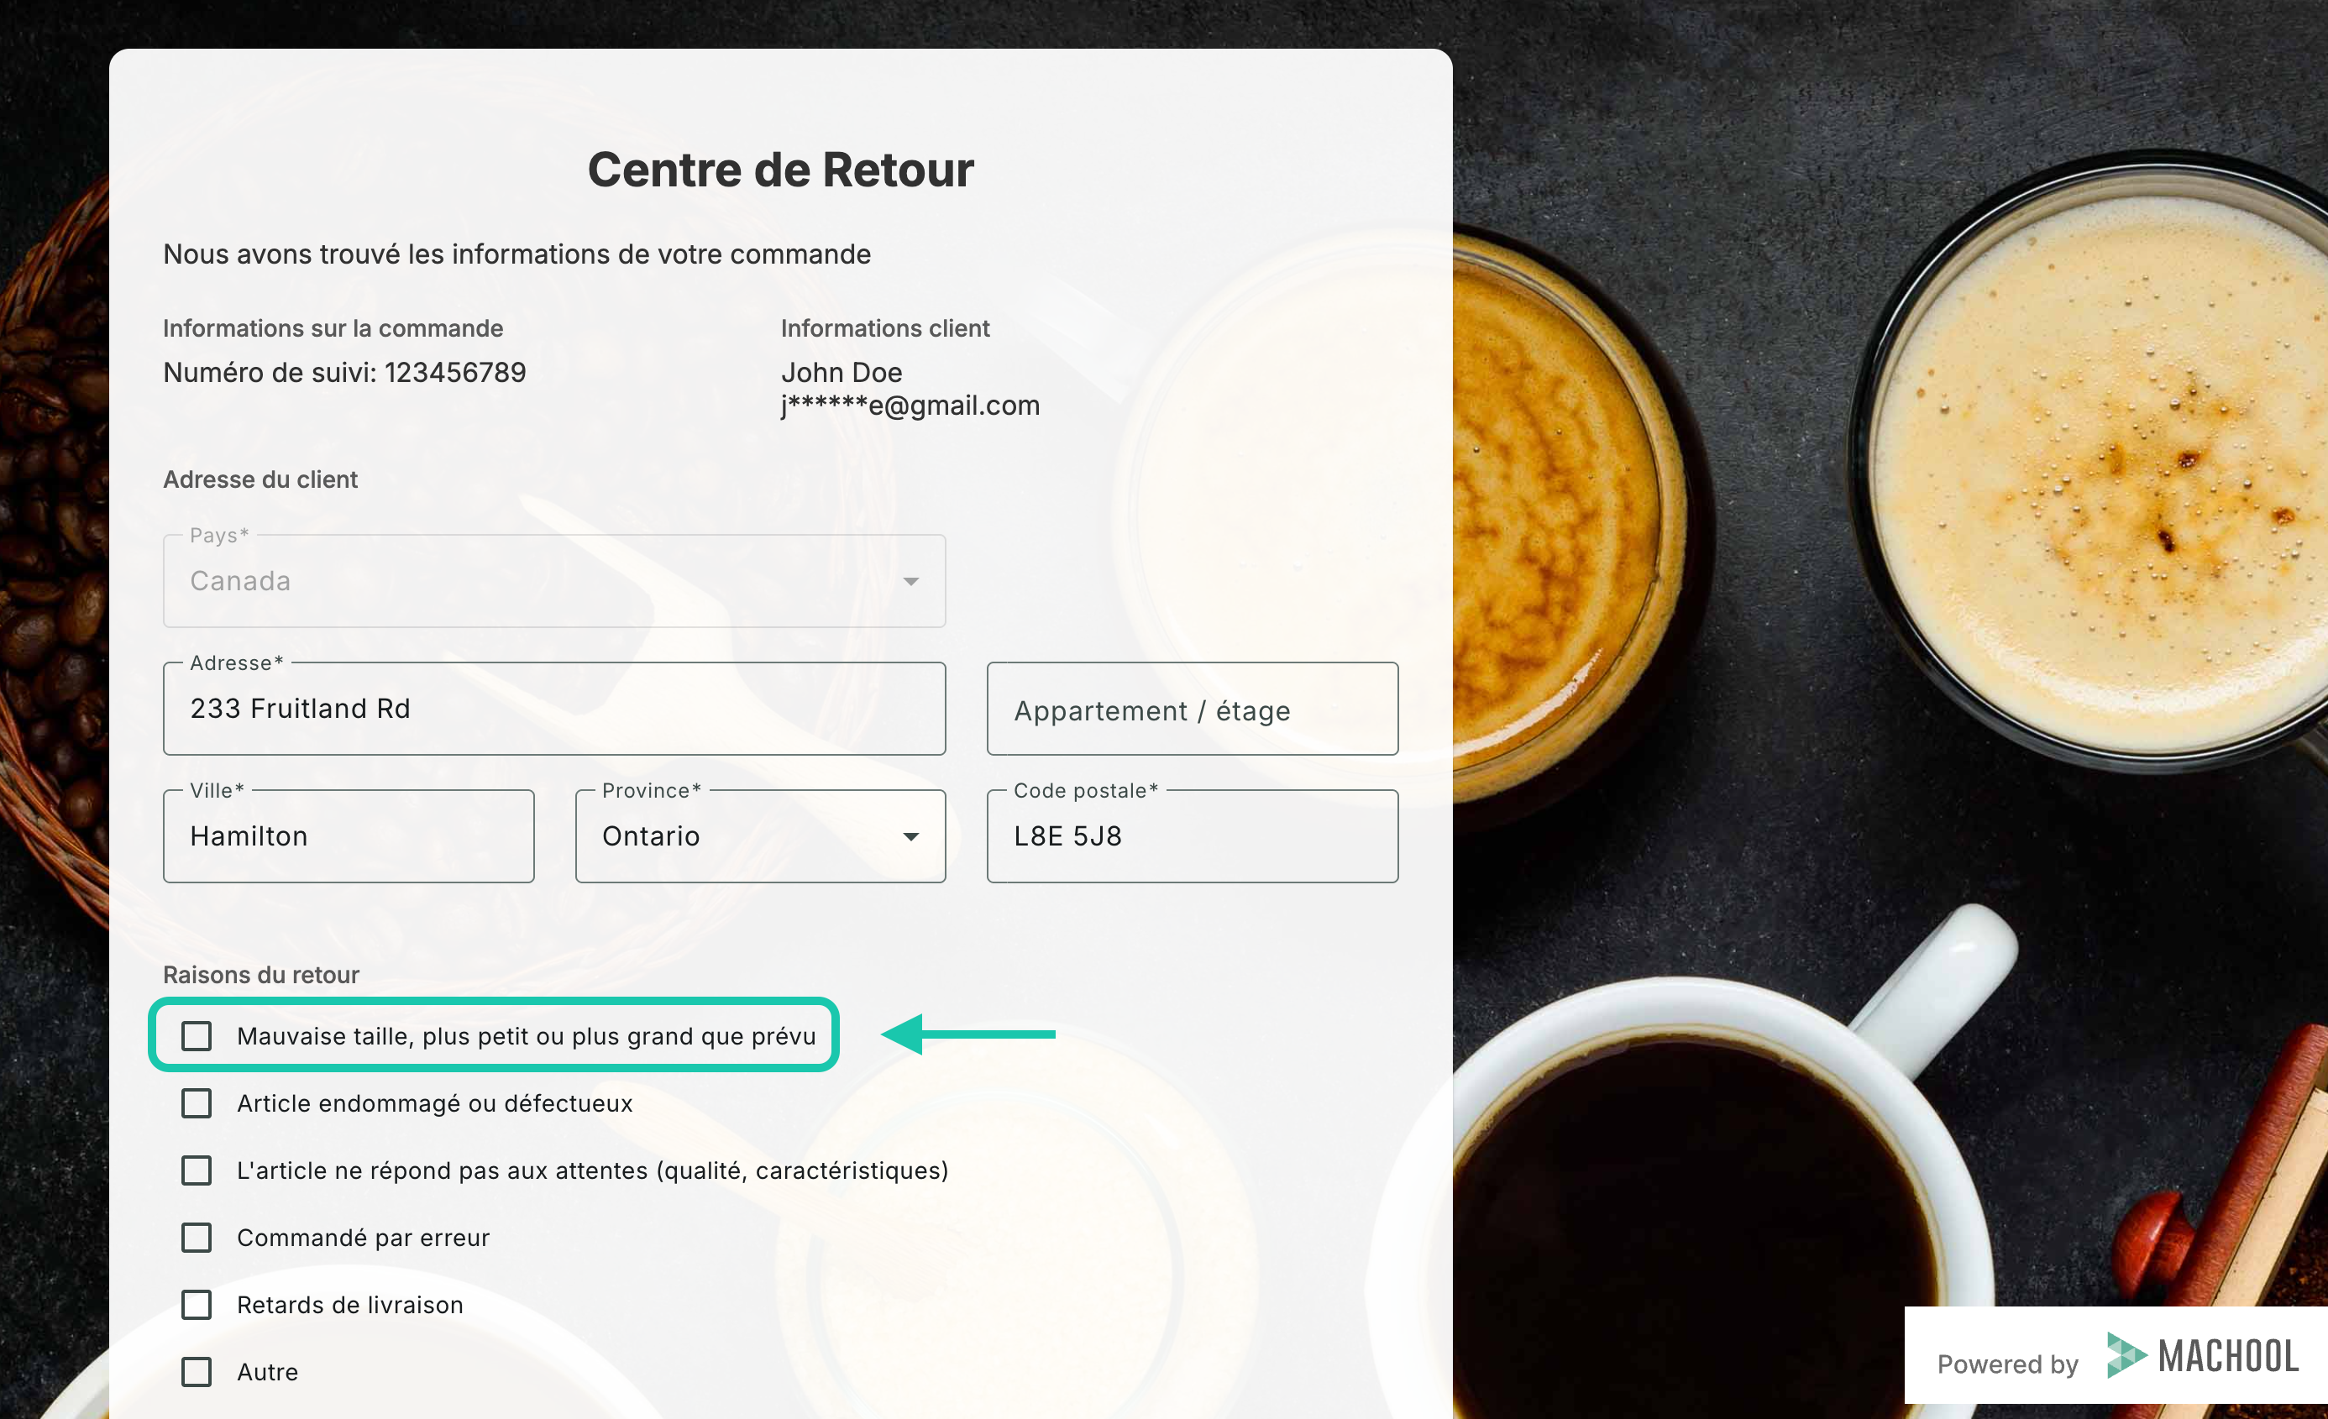This screenshot has height=1419, width=2328.
Task: Click the Code postale field L8E 5J8
Action: (x=1193, y=836)
